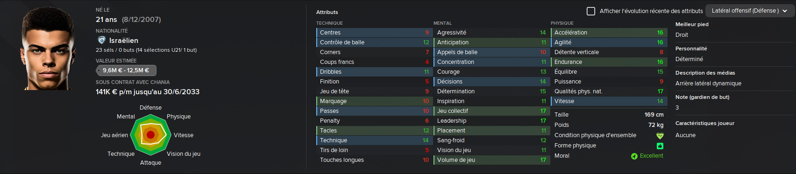Click the Excellent morale arrow icon
The width and height of the screenshot is (796, 174).
(634, 156)
